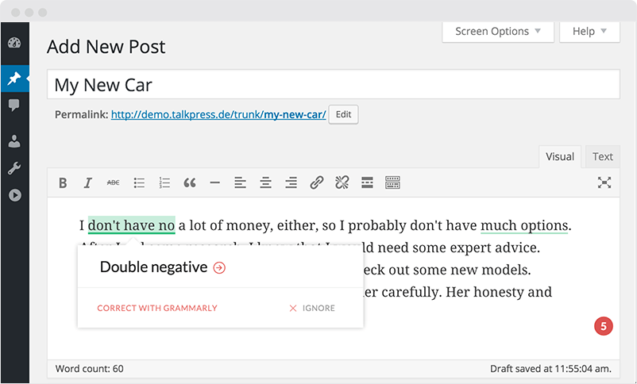Enter distraction-free fullscreen mode

pos(604,183)
